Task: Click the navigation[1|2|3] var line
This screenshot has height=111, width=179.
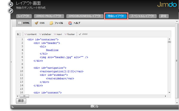Action: pyautogui.click(x=61, y=72)
